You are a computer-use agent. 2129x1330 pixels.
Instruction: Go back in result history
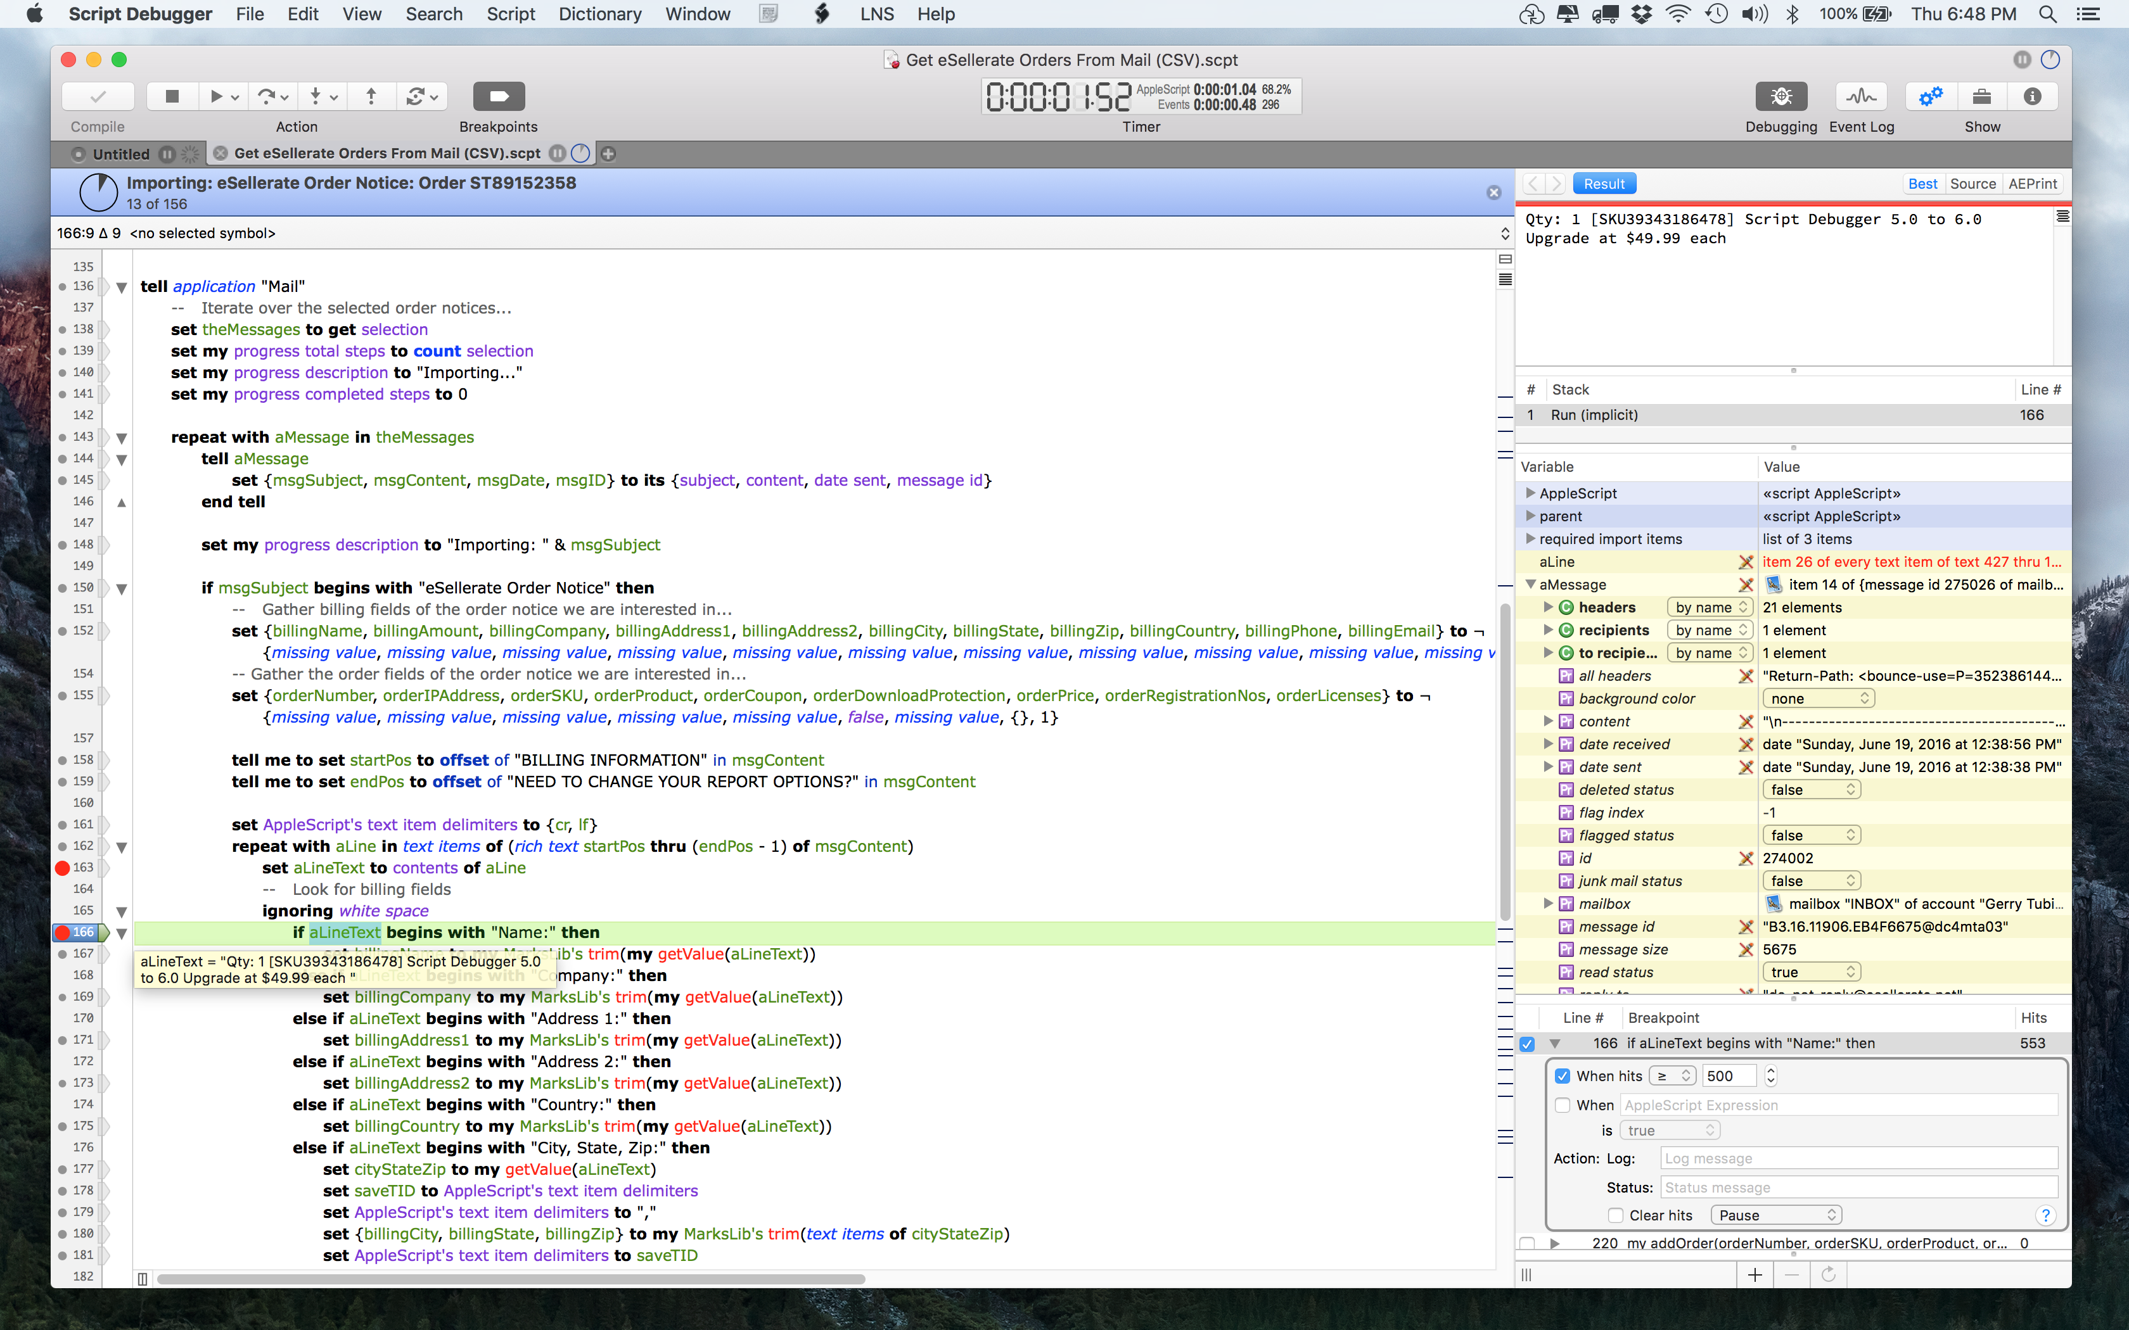1533,184
